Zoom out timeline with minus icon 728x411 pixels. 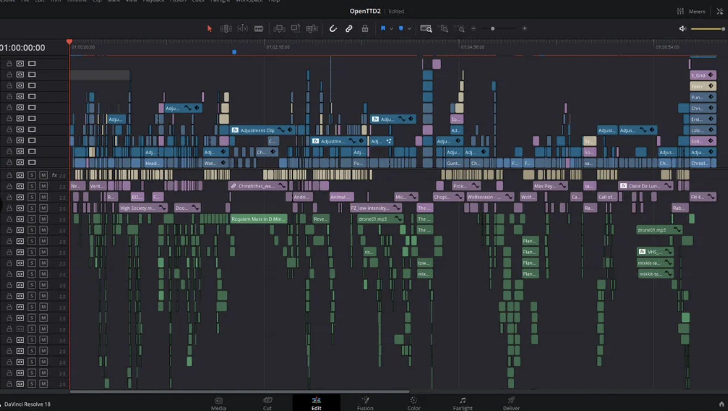[x=474, y=29]
